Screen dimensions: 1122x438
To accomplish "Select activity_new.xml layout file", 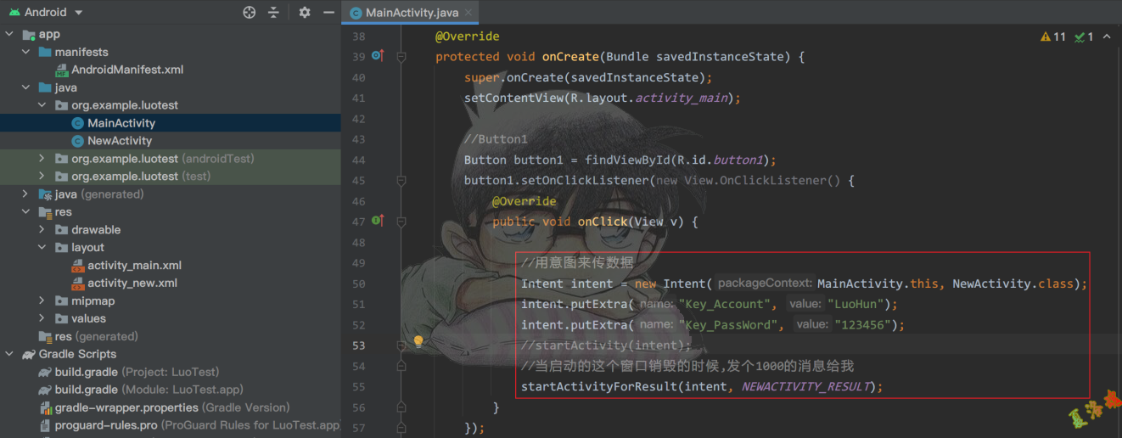I will pyautogui.click(x=132, y=284).
